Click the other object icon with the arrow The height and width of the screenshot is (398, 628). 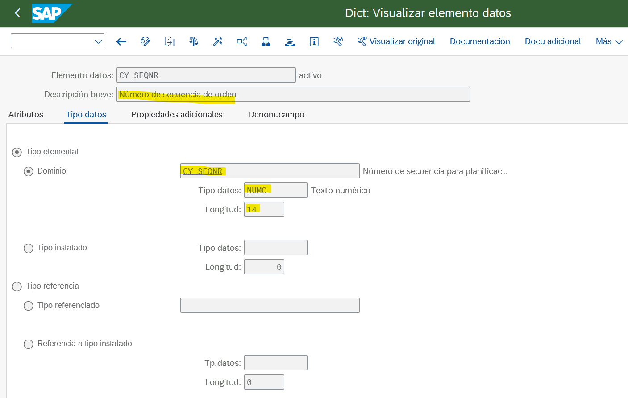pos(169,41)
